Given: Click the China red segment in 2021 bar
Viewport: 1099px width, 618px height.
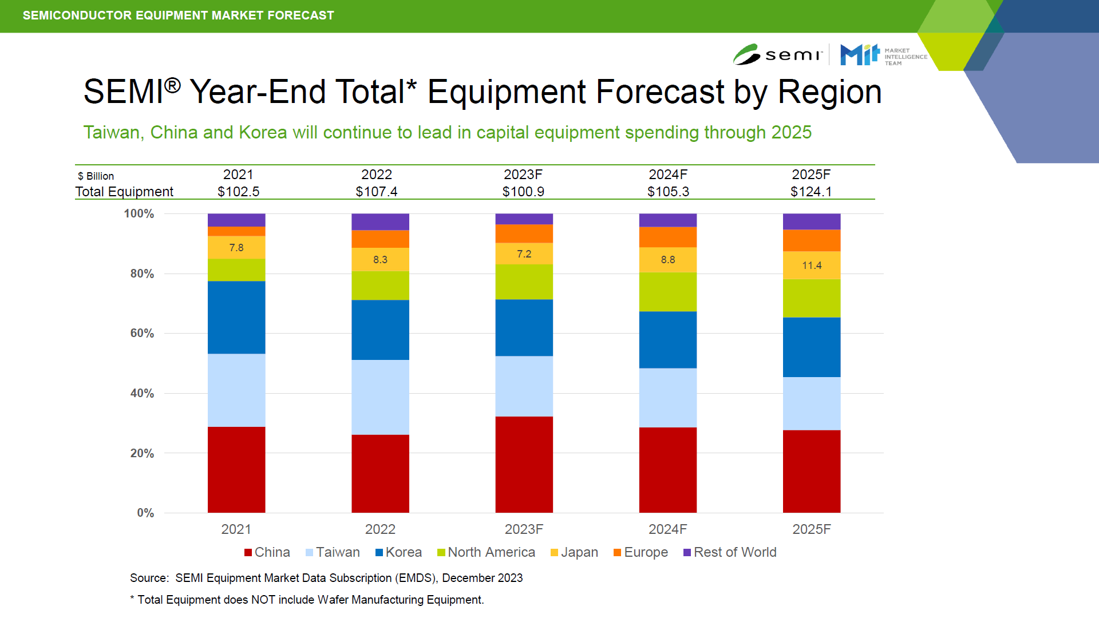Looking at the screenshot, I should coord(236,470).
